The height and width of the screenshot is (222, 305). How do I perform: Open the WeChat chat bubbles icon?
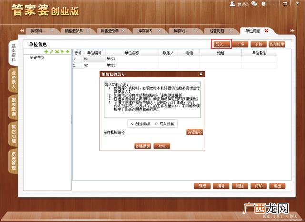point(254,4)
